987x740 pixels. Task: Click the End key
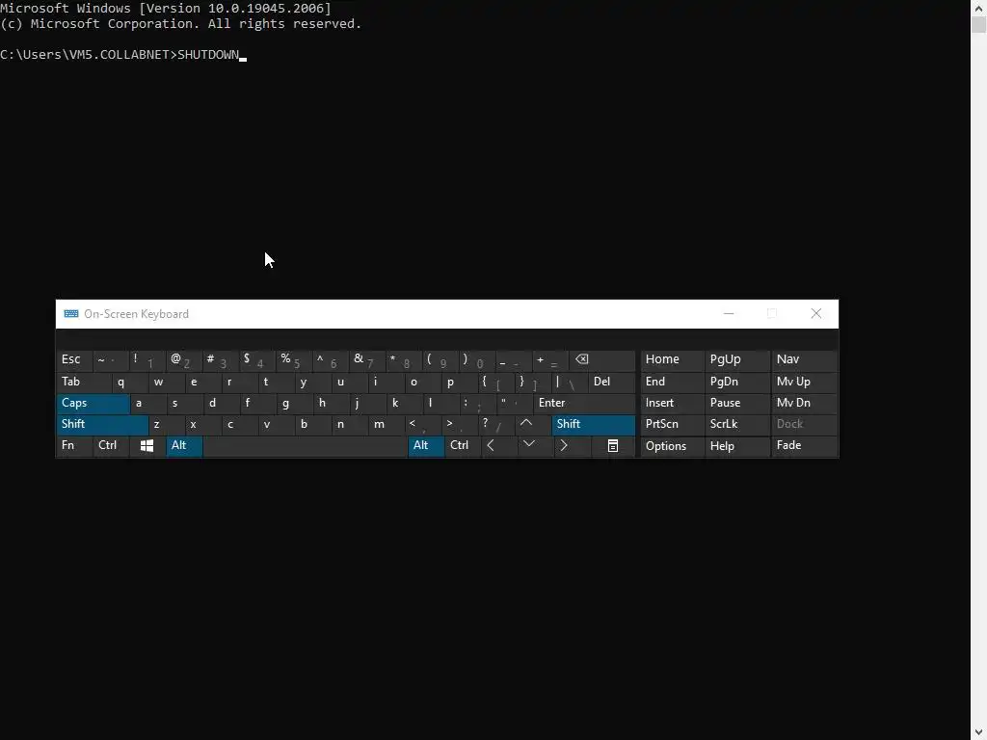(672, 382)
